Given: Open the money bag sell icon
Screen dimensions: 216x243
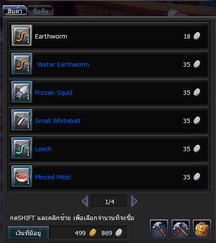Looking at the screenshot, I should pyautogui.click(x=202, y=229).
